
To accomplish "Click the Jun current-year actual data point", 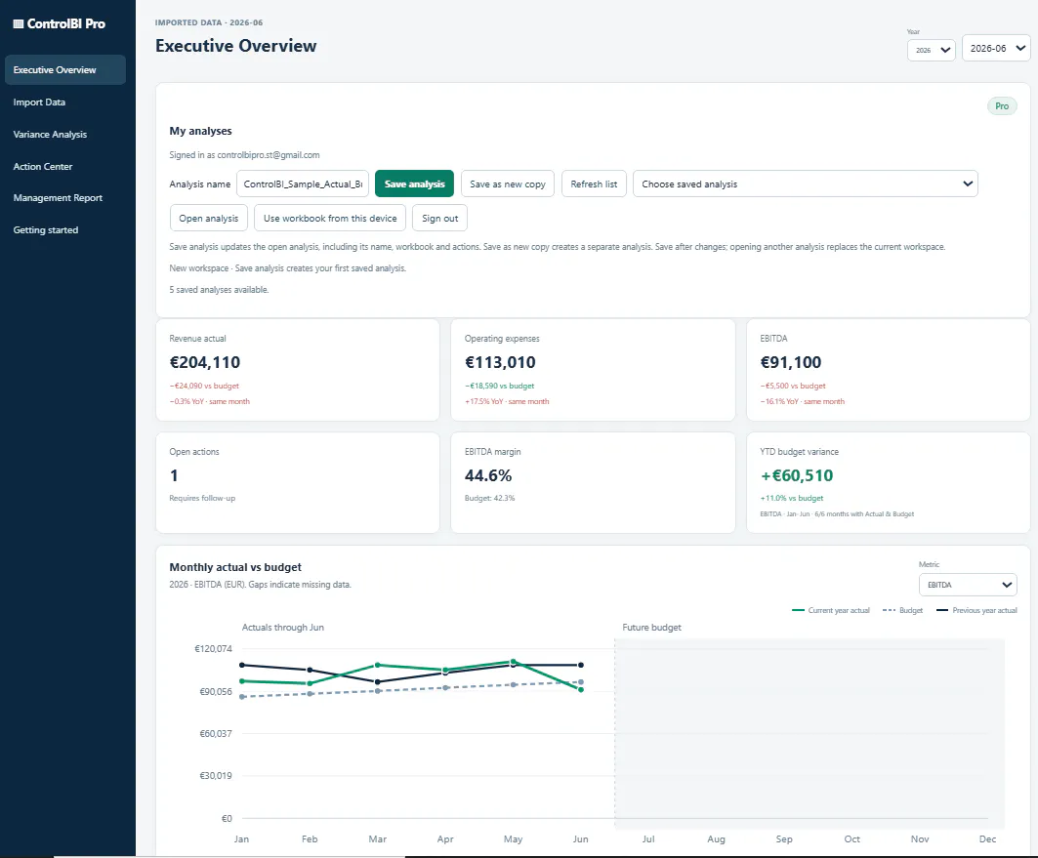I will (581, 690).
